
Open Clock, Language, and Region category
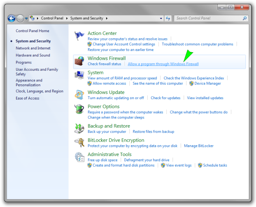click(x=40, y=91)
